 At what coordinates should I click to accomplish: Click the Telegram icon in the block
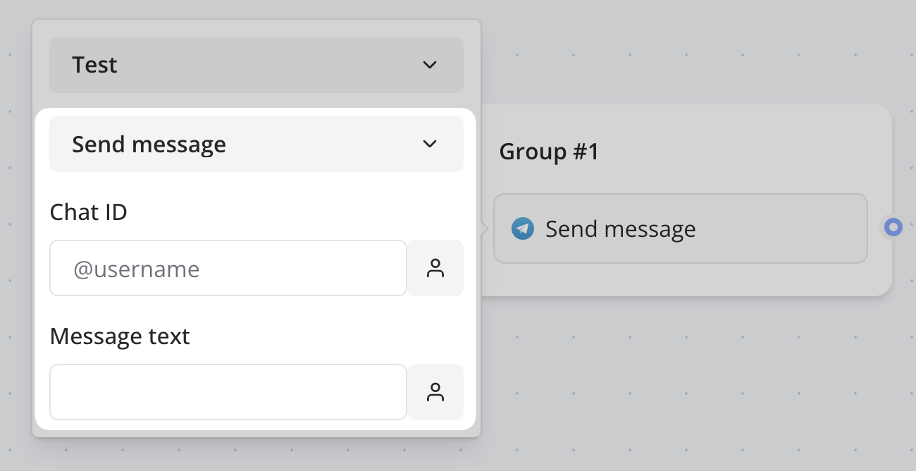(x=522, y=228)
